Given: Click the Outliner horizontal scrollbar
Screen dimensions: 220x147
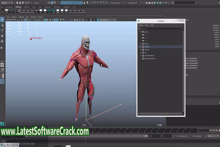Looking at the screenshot, I should point(160,113).
